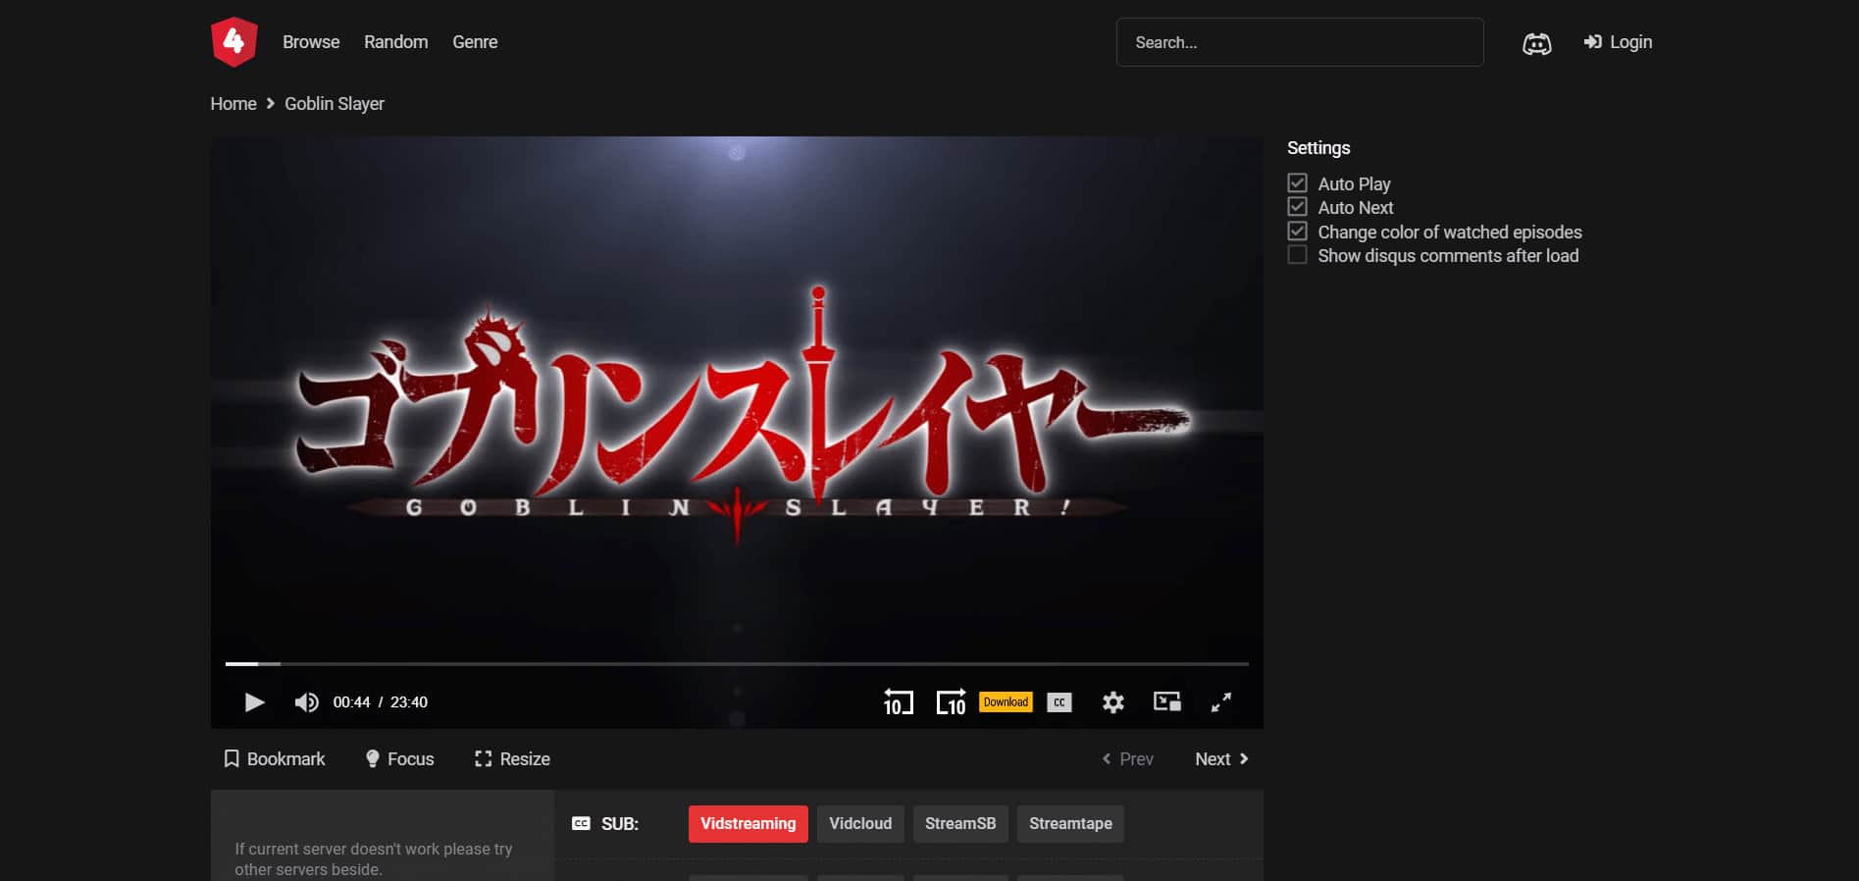Toggle closed captions CC icon

point(1059,702)
